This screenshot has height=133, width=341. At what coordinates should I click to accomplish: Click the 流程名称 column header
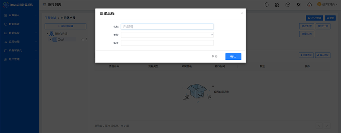114,66
